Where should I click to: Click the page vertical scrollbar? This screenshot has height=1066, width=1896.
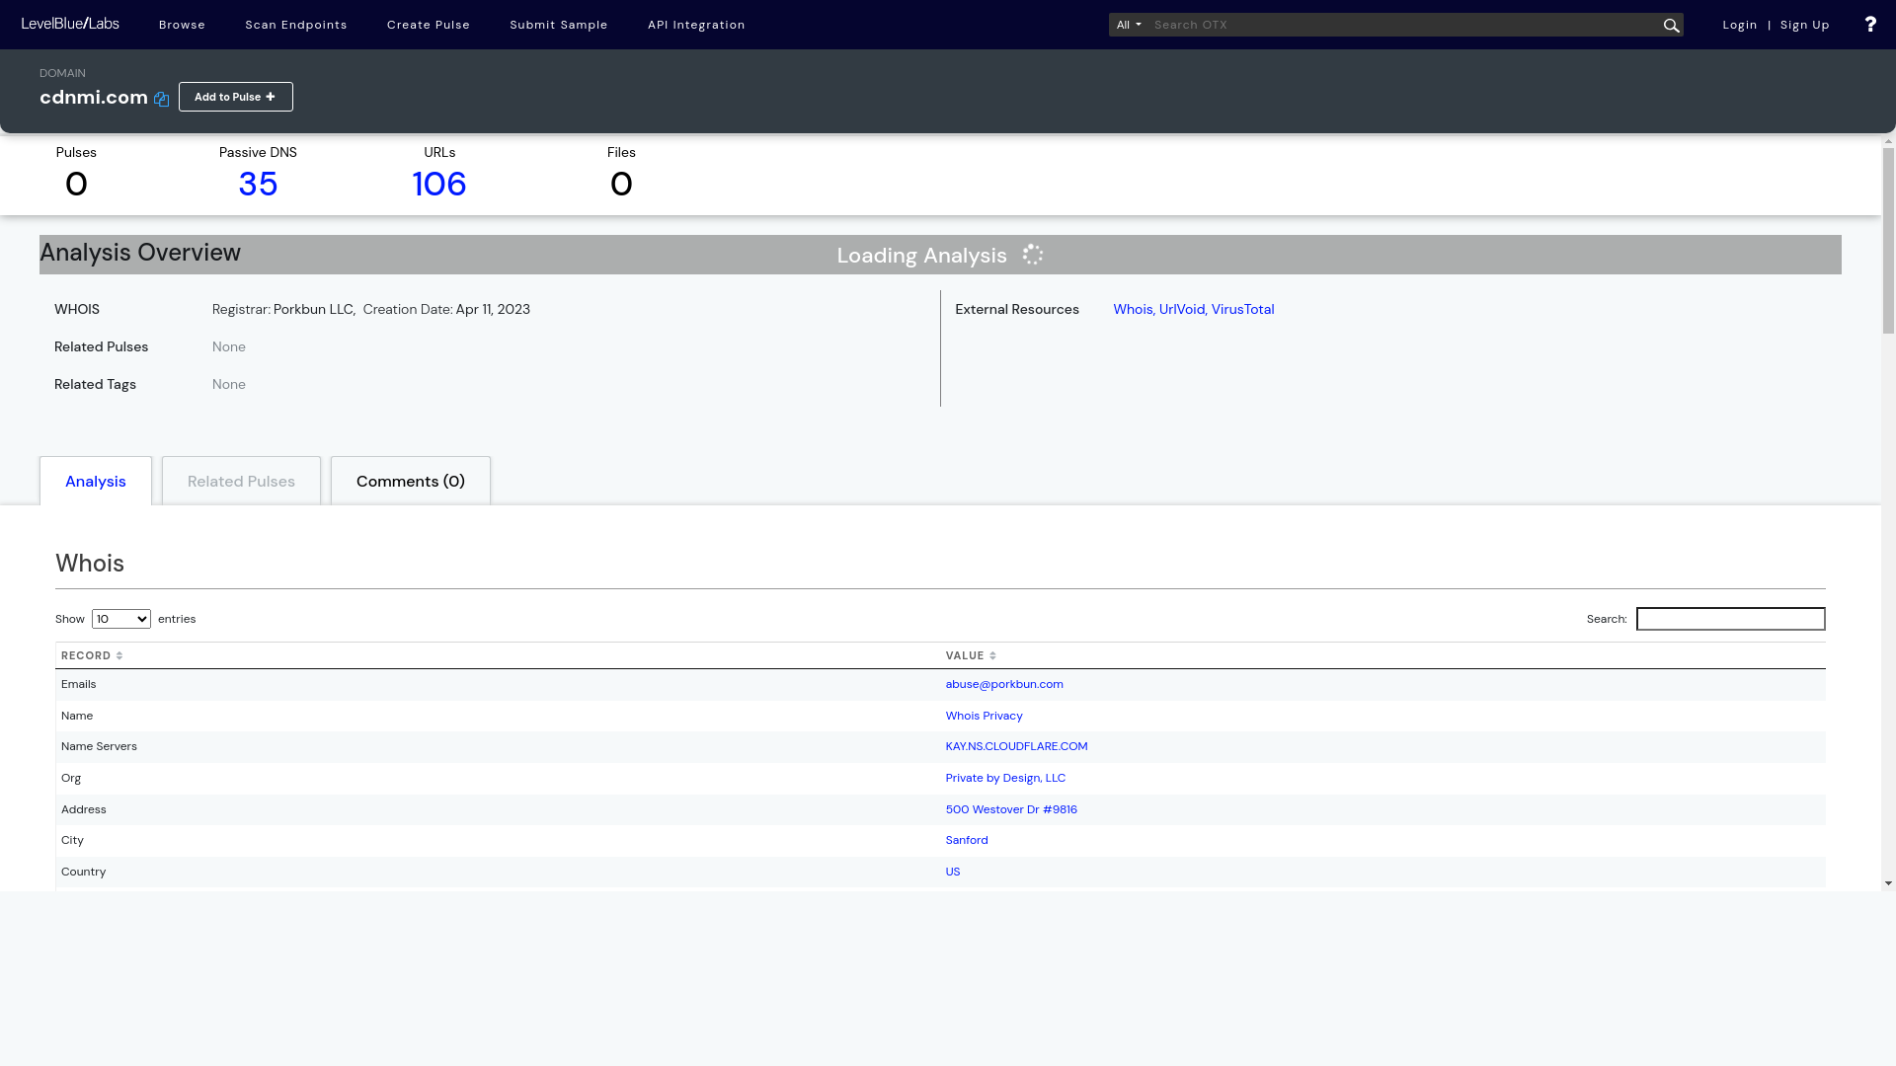[1888, 240]
